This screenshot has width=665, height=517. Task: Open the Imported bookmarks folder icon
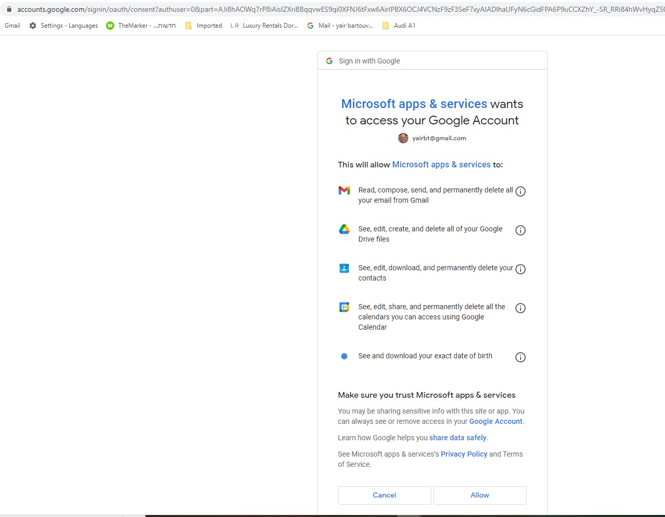[189, 26]
